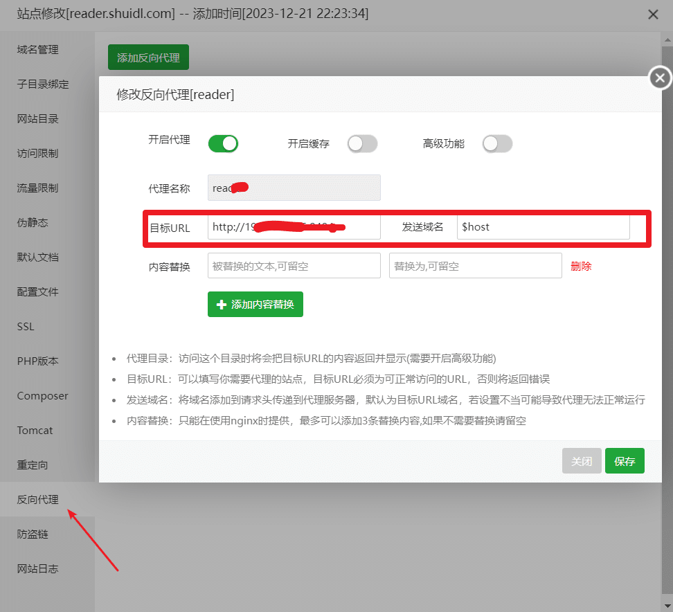Click the 关闭 button to dismiss dialog
This screenshot has height=612, width=673.
582,460
